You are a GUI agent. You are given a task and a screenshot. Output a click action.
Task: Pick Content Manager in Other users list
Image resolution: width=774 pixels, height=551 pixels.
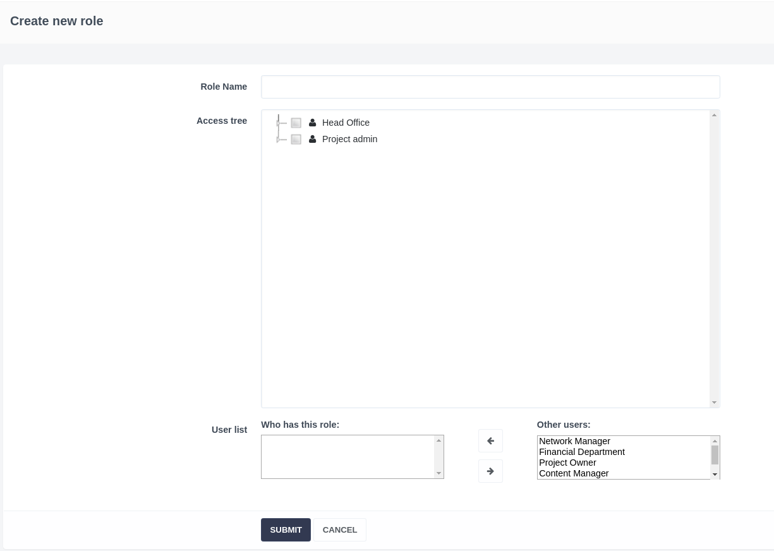pyautogui.click(x=574, y=473)
